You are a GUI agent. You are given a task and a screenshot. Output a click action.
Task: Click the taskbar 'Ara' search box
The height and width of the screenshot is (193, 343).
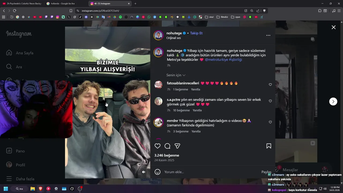19,189
